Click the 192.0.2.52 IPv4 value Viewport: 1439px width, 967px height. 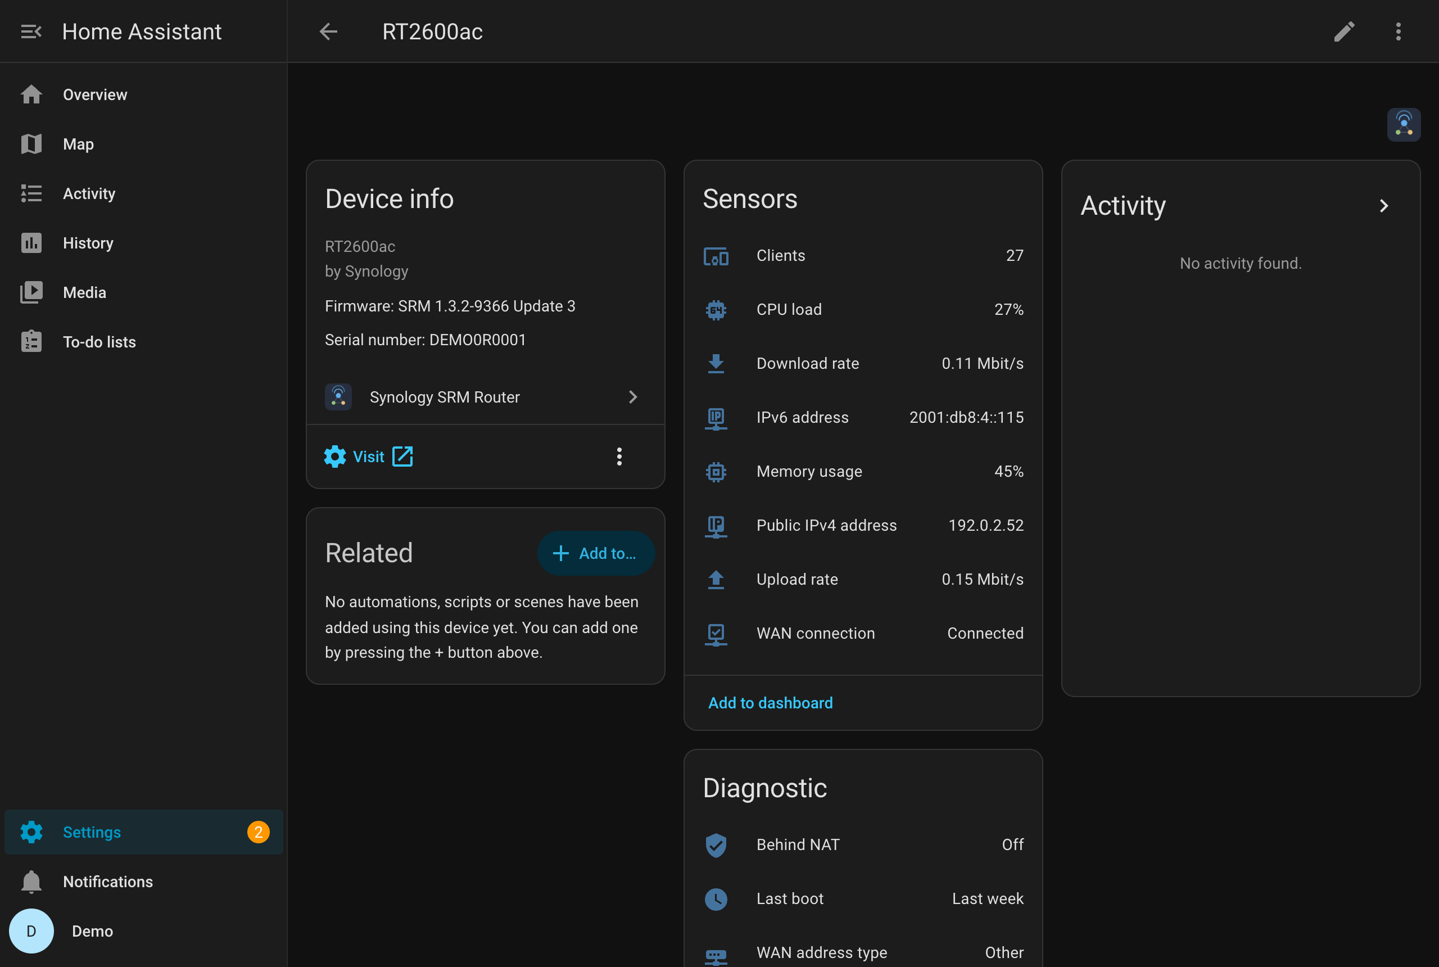pyautogui.click(x=986, y=526)
